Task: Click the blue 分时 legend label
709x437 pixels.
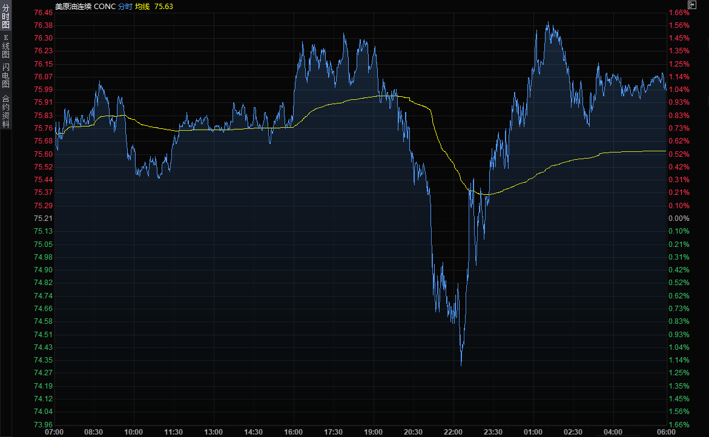Action: pos(125,6)
